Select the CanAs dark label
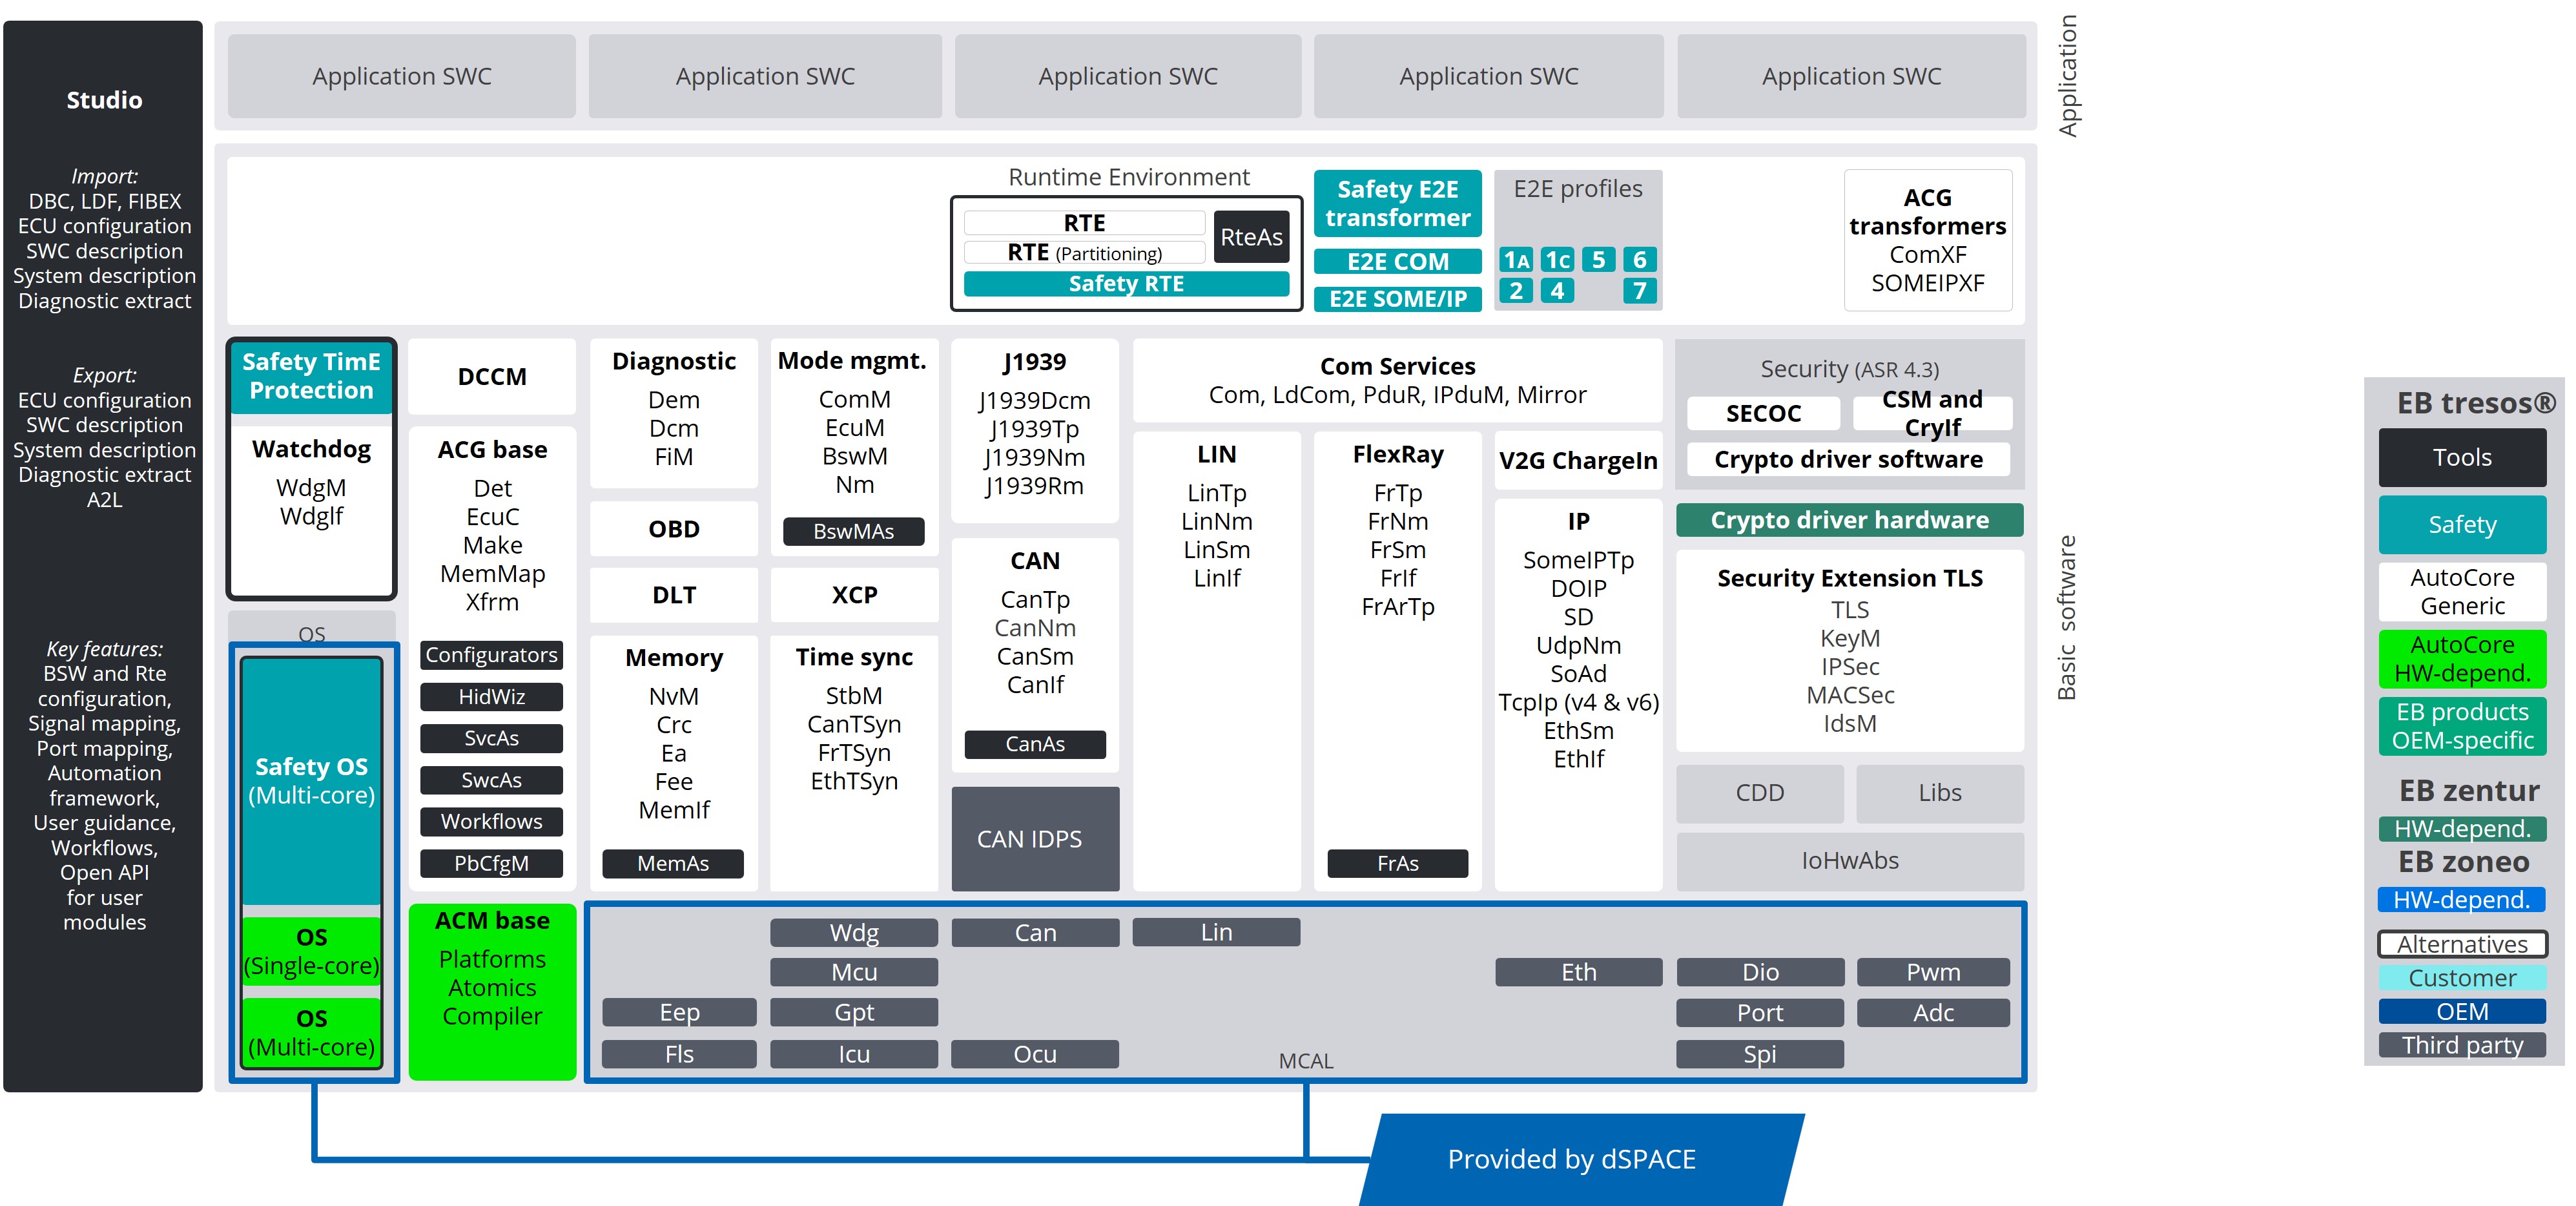This screenshot has width=2576, height=1206. pos(1035,744)
